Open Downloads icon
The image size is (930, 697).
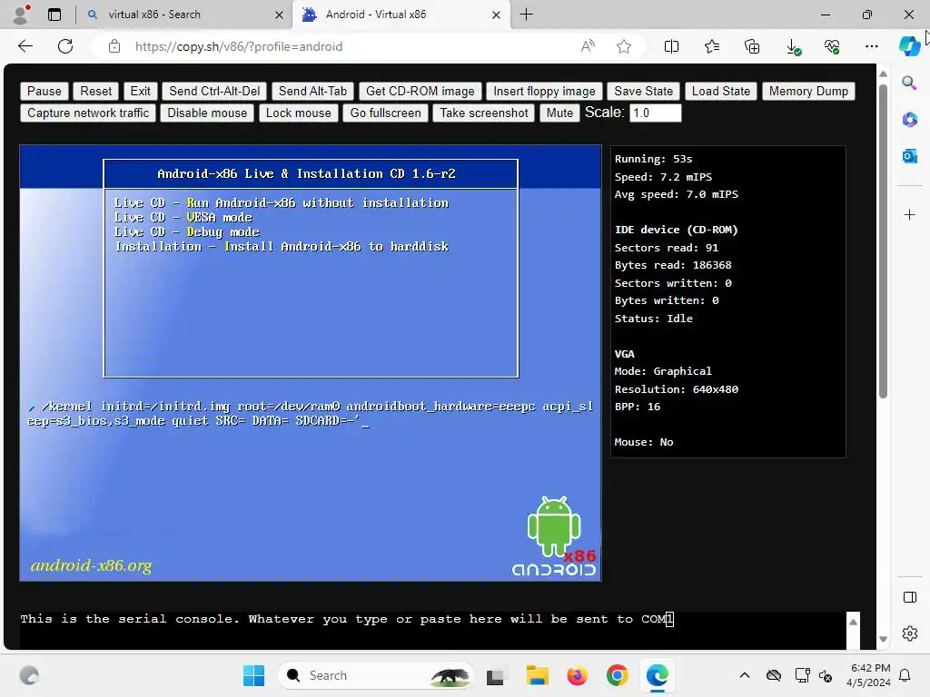pyautogui.click(x=792, y=46)
